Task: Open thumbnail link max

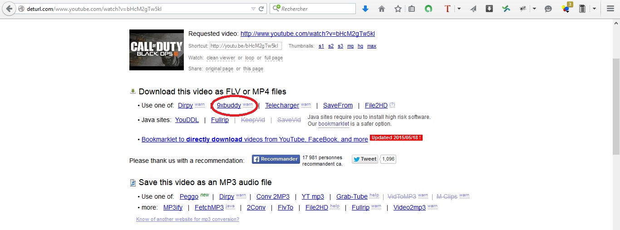Action: 372,46
